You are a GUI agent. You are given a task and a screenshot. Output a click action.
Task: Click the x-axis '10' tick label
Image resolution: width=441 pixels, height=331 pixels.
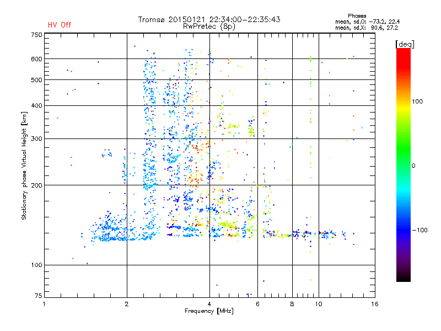[319, 304]
